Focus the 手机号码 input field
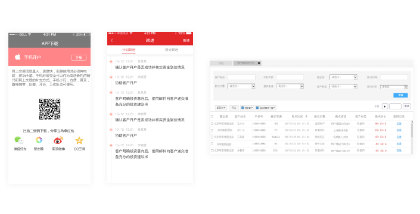The height and width of the screenshot is (214, 420). (290, 77)
